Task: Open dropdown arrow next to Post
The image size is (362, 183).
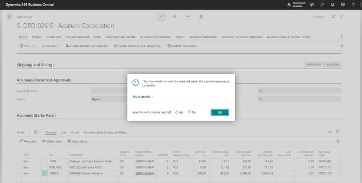Action: 35,46
